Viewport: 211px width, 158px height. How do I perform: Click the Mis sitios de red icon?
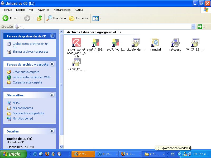click(9, 118)
